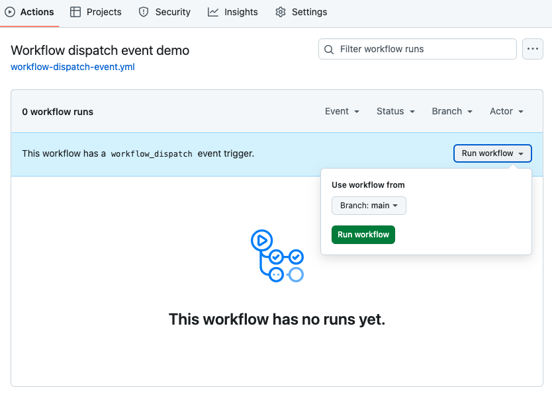Open the repository Settings tab

pyautogui.click(x=301, y=12)
